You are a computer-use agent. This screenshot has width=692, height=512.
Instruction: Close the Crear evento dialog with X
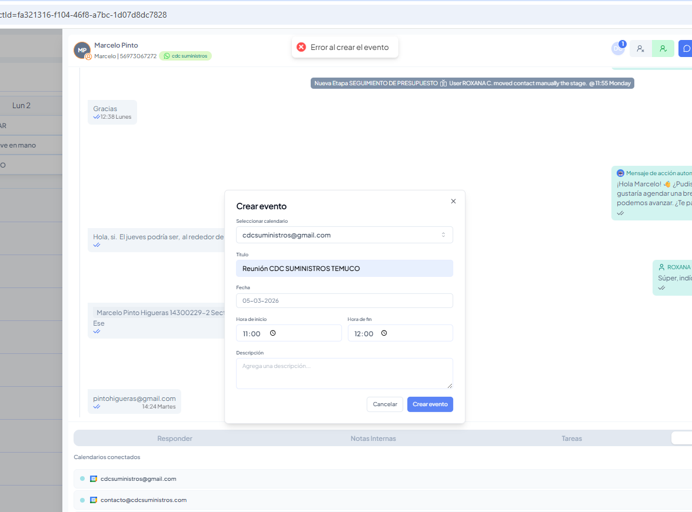click(x=453, y=201)
